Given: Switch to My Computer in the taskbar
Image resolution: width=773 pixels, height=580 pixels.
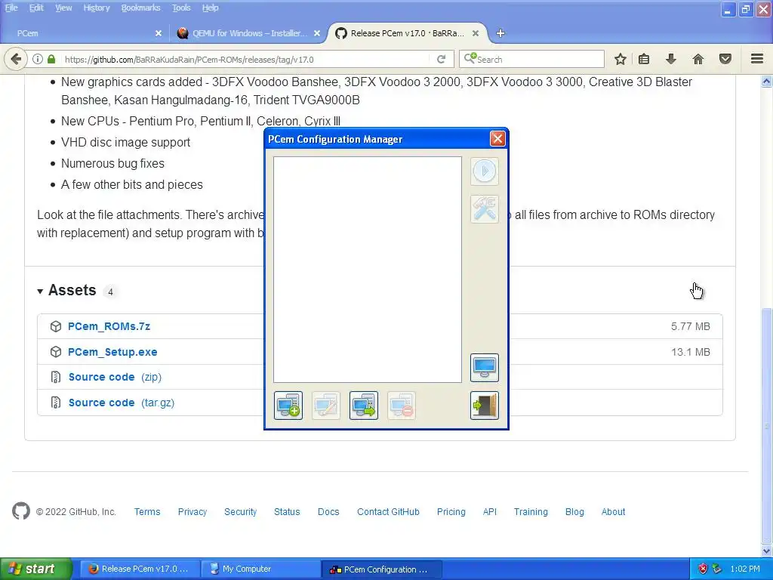Looking at the screenshot, I should 260,569.
